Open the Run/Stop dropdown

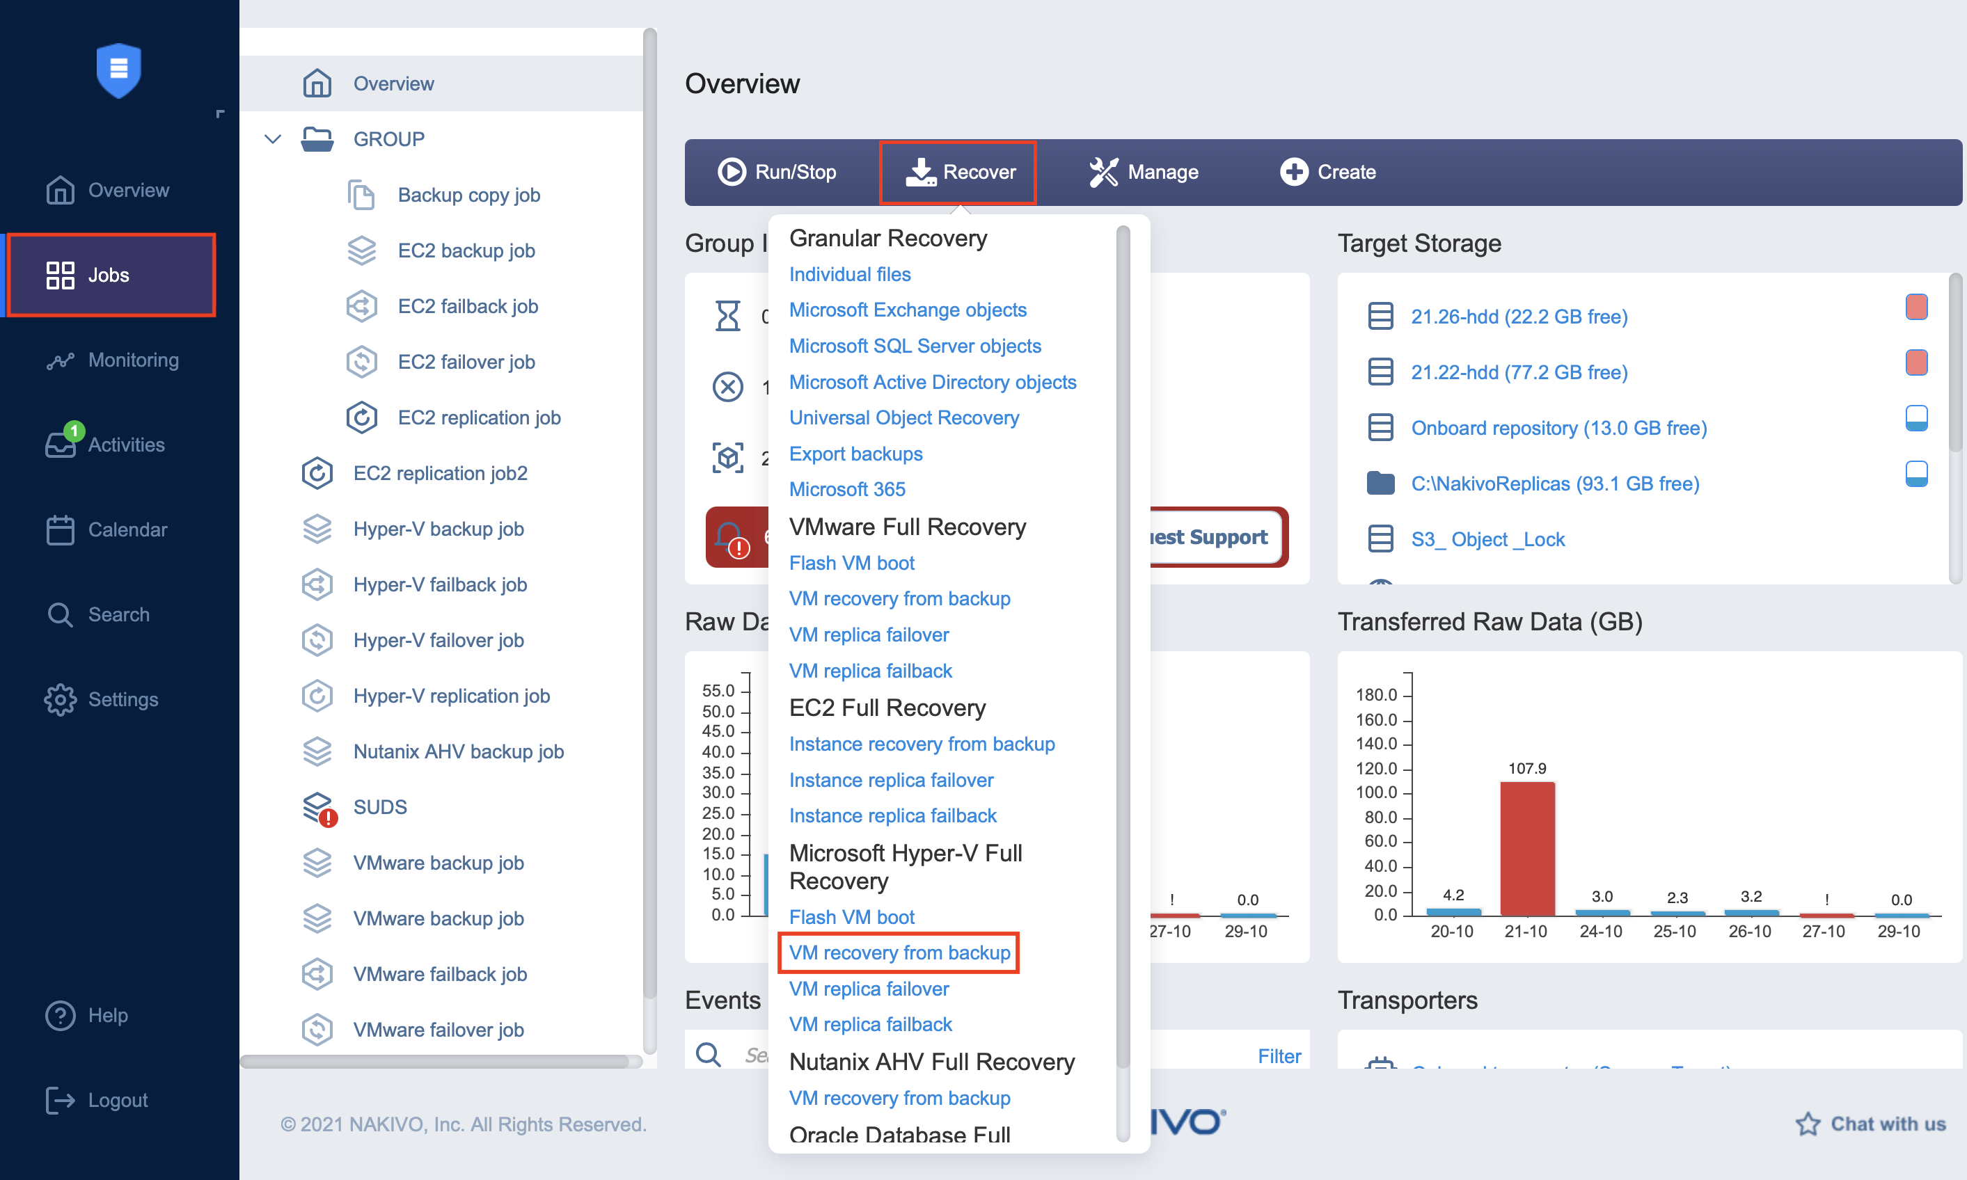point(777,172)
